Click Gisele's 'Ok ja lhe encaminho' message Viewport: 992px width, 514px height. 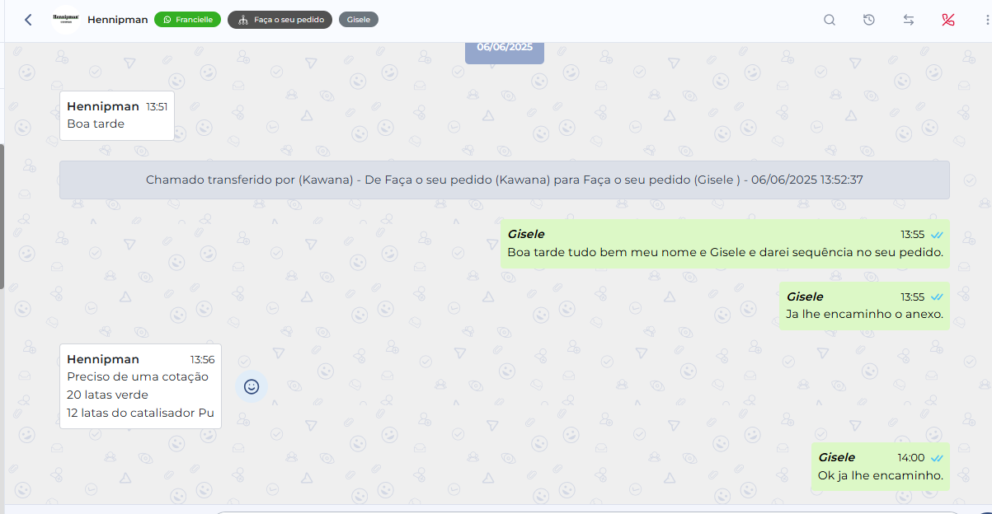pos(880,466)
